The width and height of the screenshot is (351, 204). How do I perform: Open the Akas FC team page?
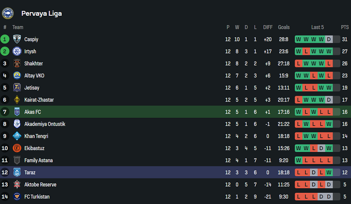click(32, 112)
